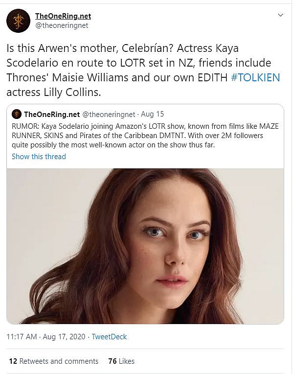The image size is (294, 374).
Task: View the 76 Likes list
Action: 121,361
